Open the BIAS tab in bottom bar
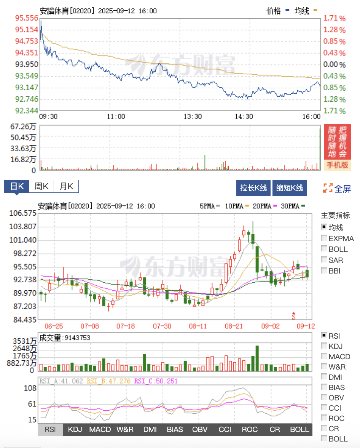Image resolution: width=360 pixels, height=448 pixels. [x=175, y=429]
